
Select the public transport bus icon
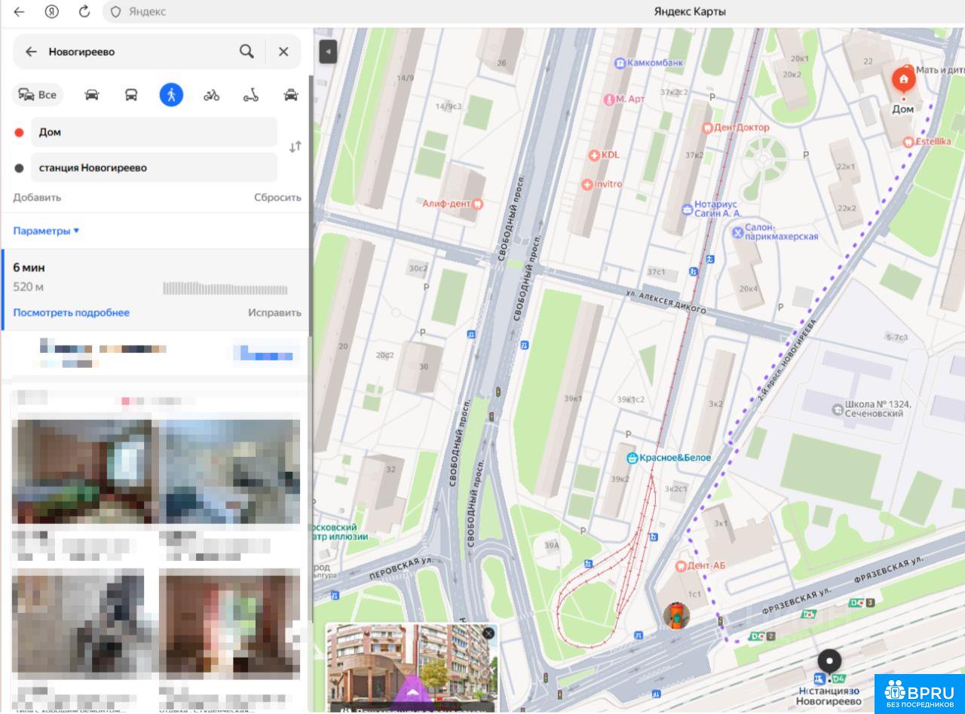coord(131,95)
